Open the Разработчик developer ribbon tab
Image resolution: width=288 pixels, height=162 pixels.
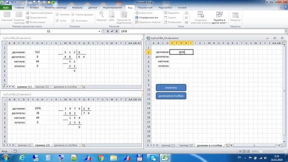point(145,8)
